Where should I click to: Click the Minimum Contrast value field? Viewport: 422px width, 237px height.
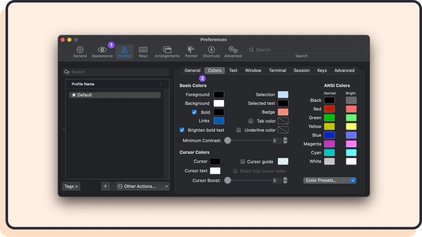pos(276,140)
